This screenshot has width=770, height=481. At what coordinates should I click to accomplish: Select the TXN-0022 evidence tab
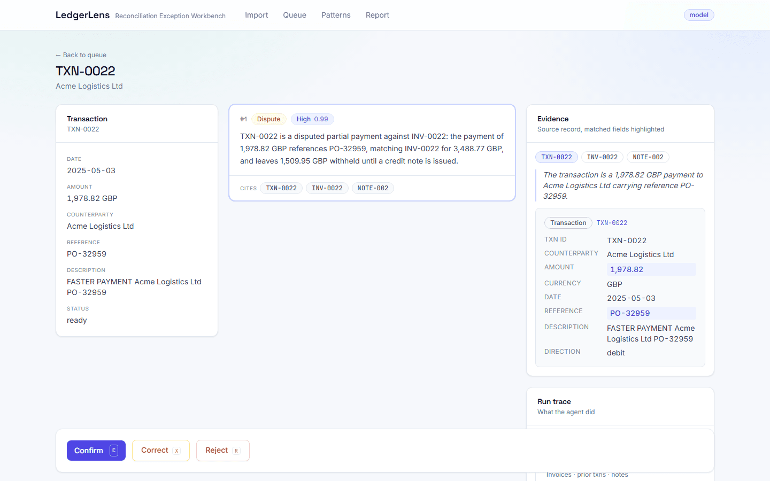click(x=557, y=157)
